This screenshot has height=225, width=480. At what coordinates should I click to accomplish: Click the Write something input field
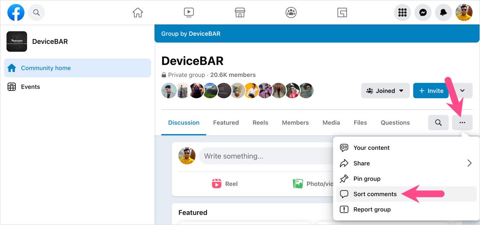[266, 156]
